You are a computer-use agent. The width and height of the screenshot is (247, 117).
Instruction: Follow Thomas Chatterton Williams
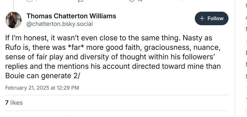[x=211, y=18]
